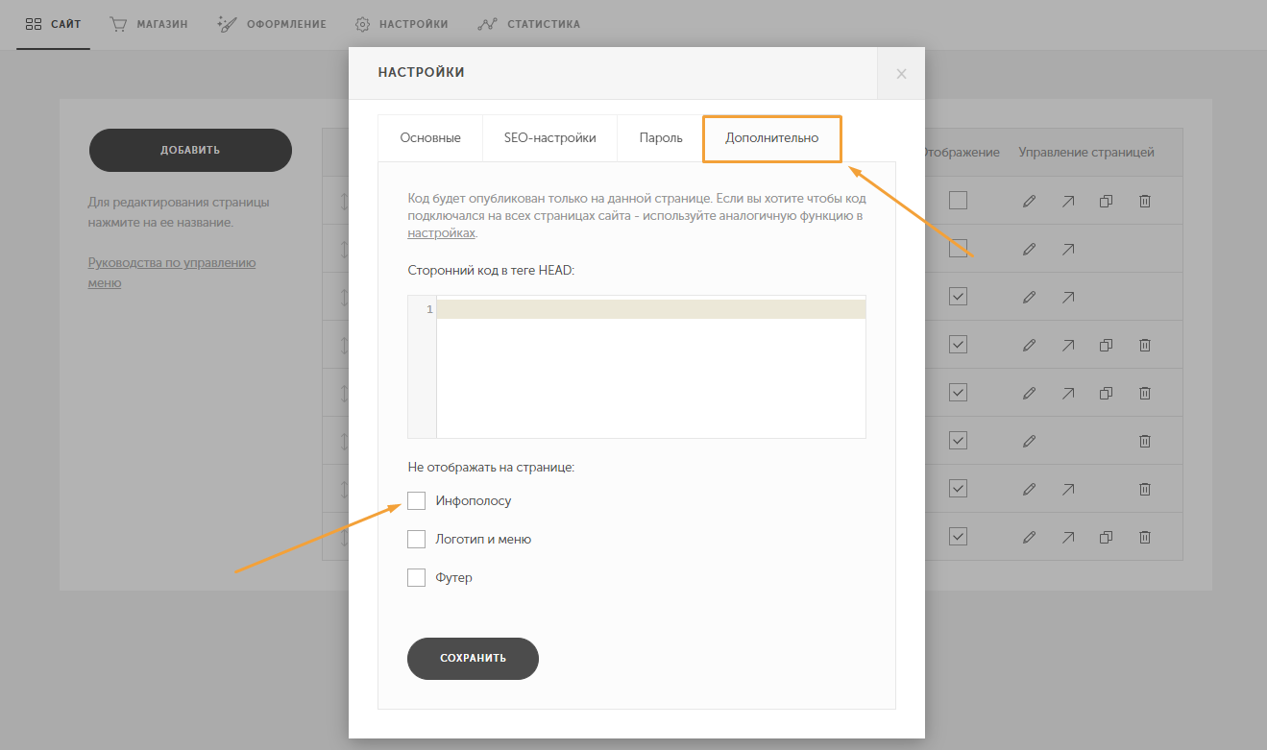Click the trash icon in the last row
Image resolution: width=1267 pixels, height=750 pixels.
point(1144,538)
